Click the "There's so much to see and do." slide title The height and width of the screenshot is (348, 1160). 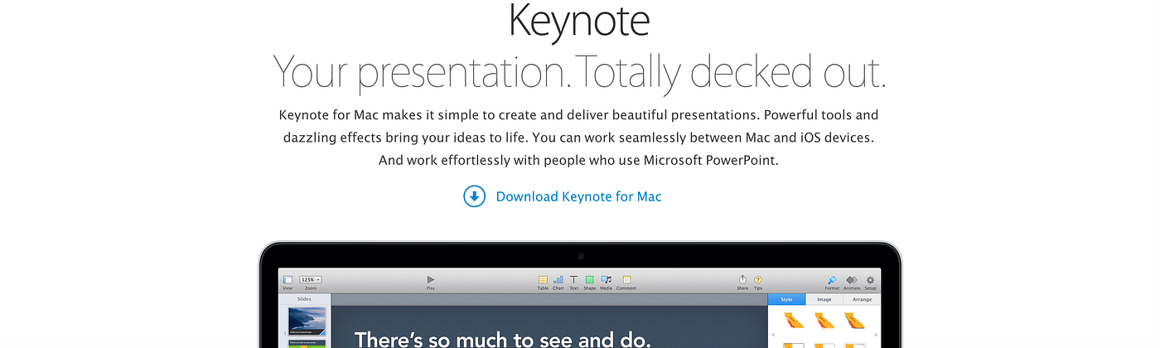click(x=503, y=338)
